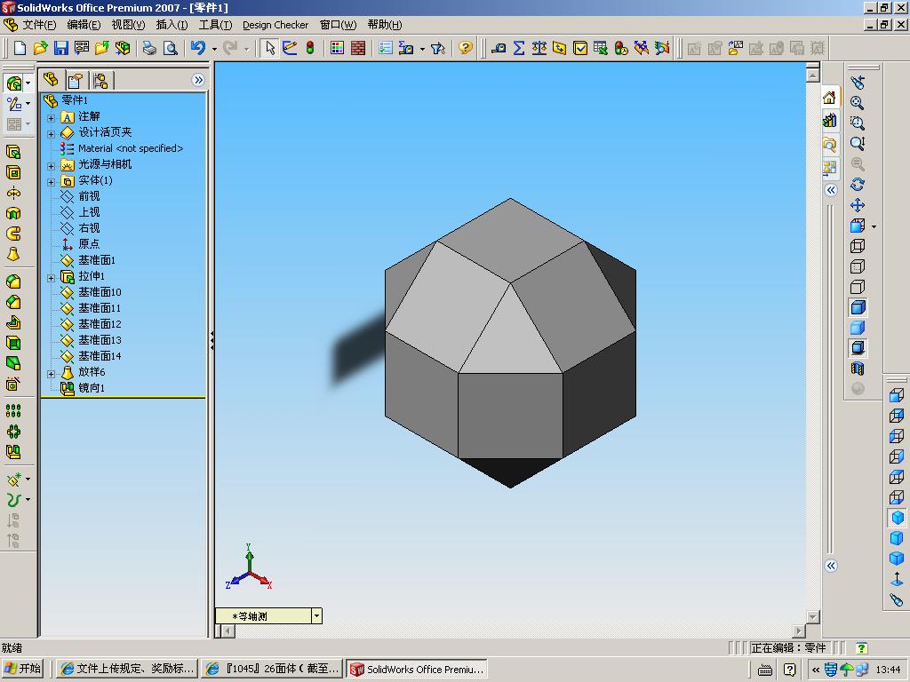Screen dimensions: 910x682
Task: Click the Section View icon
Action: (858, 369)
